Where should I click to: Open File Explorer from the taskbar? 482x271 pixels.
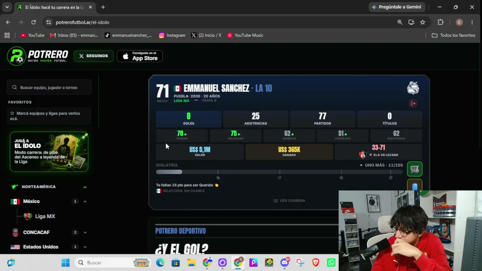[191, 262]
